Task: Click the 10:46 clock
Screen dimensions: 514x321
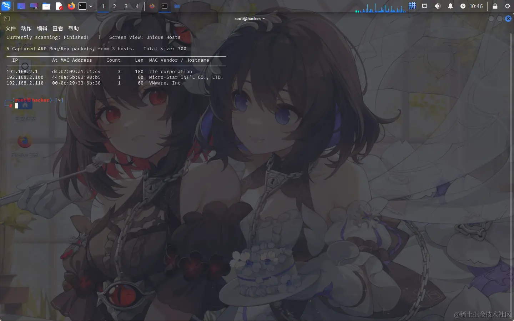Action: (x=476, y=6)
